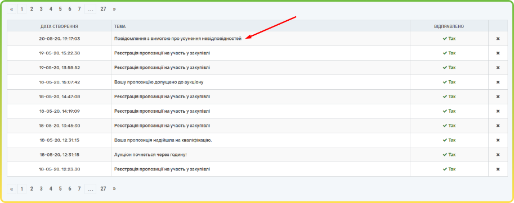Viewport: 514px width, 203px height.
Task: Go to previous page using « above the table
Action: (11, 9)
